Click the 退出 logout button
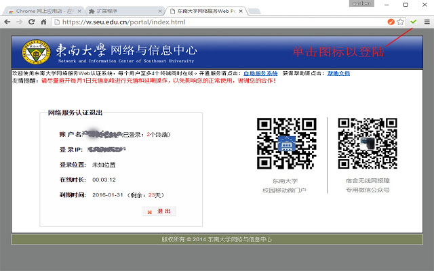This screenshot has width=434, height=271. 159,211
